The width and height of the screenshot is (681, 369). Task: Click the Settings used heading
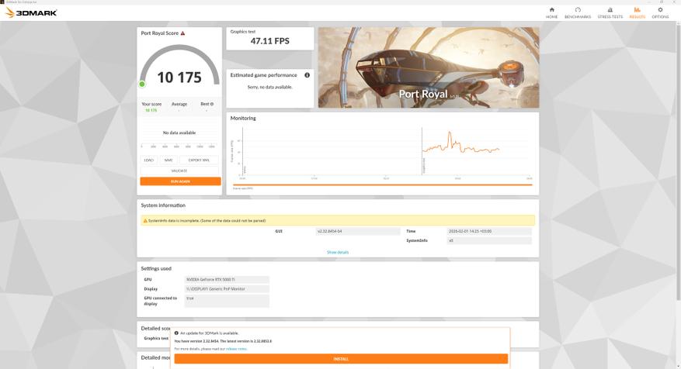pos(156,268)
